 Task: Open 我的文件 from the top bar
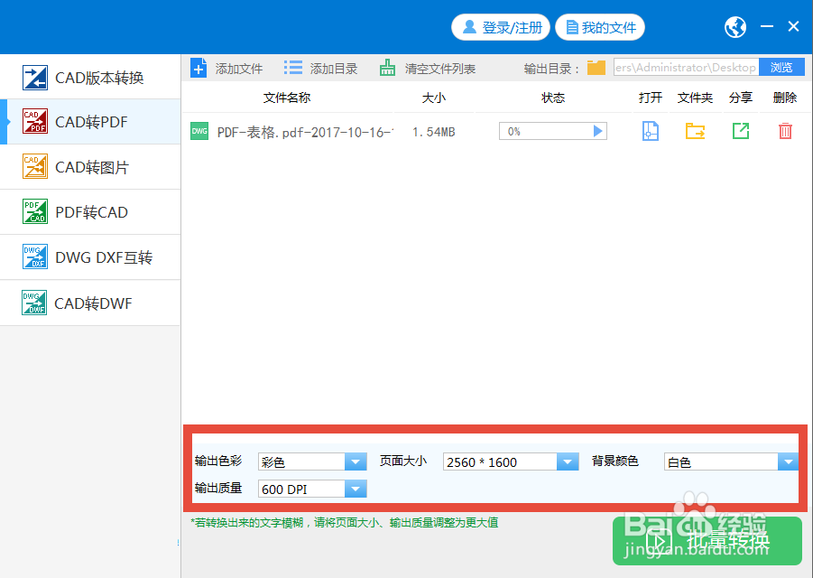(x=600, y=27)
